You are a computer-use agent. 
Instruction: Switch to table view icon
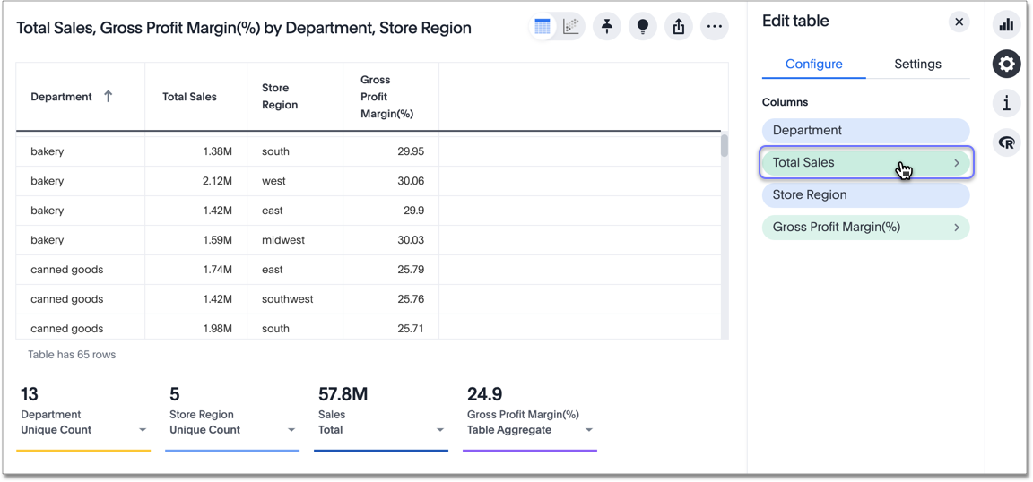pos(543,27)
